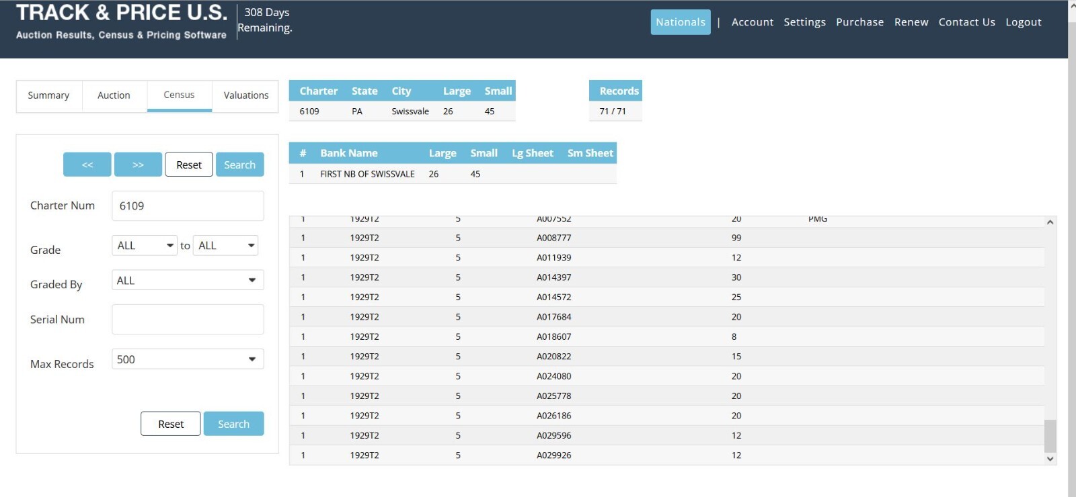Click the scroll down arrow of table
This screenshot has height=497, width=1076.
1050,459
